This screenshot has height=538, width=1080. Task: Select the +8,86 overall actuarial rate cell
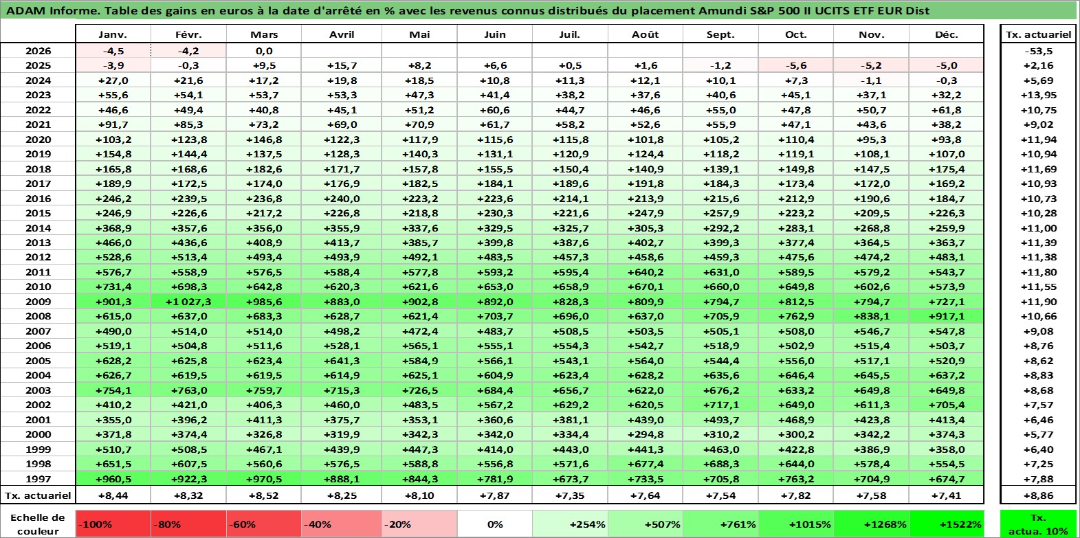click(x=1038, y=495)
